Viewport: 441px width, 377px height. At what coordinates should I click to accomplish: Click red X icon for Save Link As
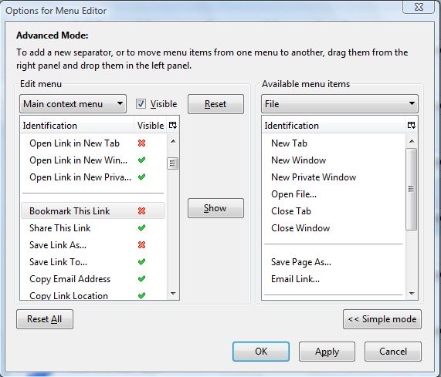coord(142,245)
